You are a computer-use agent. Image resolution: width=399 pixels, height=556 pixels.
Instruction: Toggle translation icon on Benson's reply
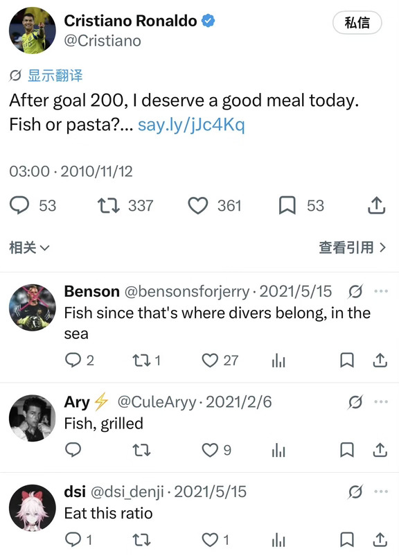tap(355, 291)
